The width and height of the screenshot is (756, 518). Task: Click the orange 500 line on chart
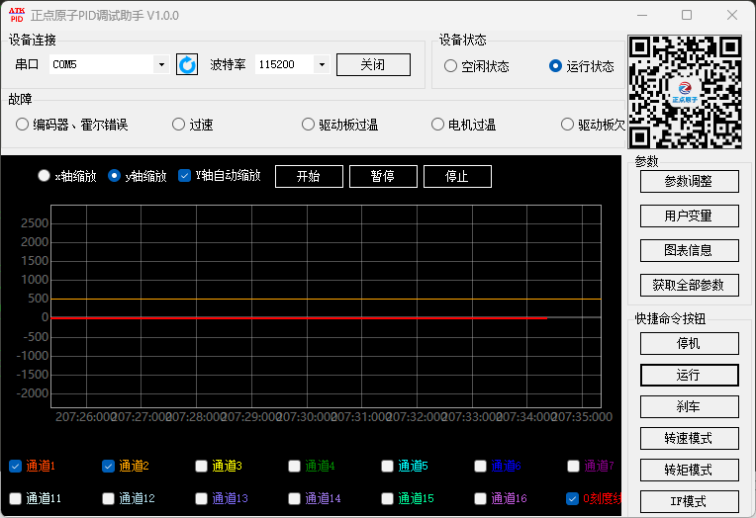click(326, 300)
